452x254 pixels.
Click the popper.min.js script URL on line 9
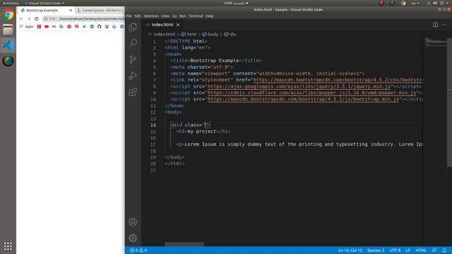[312, 92]
